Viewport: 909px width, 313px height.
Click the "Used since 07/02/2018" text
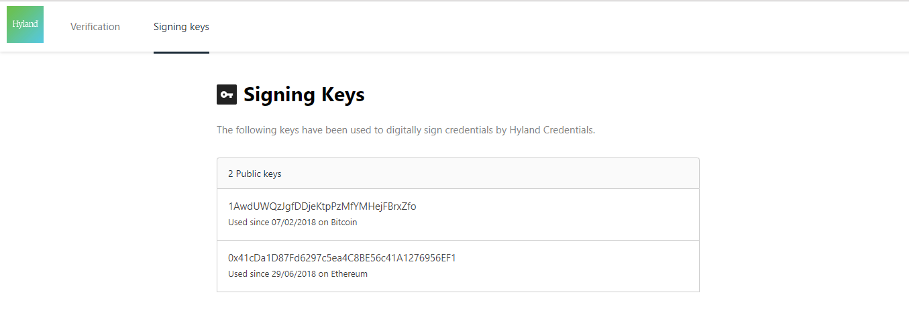click(x=267, y=223)
